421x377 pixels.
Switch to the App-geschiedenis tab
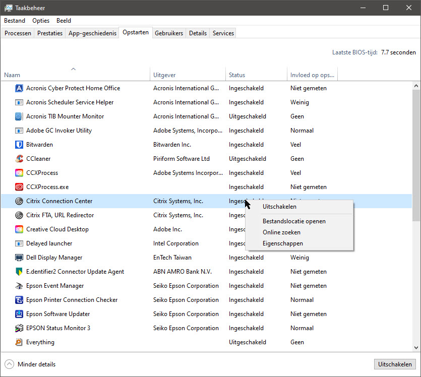pos(92,33)
